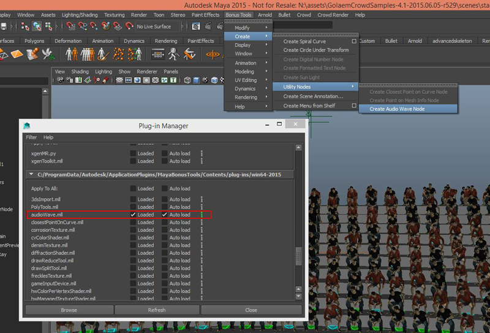Click the snap to grid magnet icon
This screenshot has width=490, height=333.
click(70, 26)
